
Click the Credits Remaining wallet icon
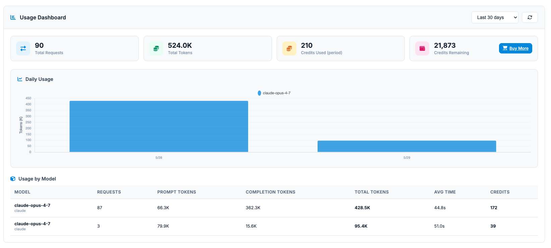422,48
